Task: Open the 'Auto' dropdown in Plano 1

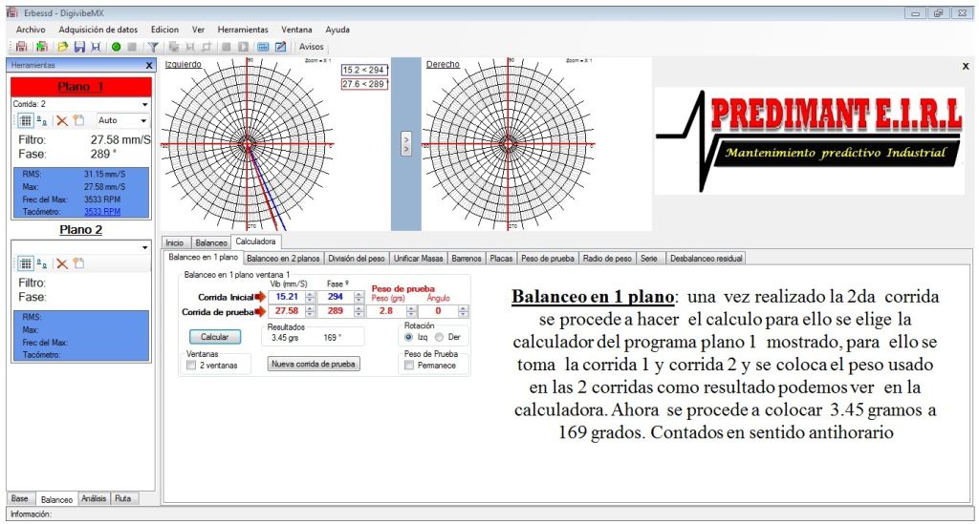Action: click(x=143, y=121)
